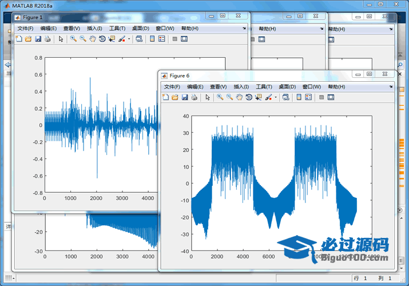Open 插入(I) menu in Figure 1
409x286 pixels.
click(94, 29)
